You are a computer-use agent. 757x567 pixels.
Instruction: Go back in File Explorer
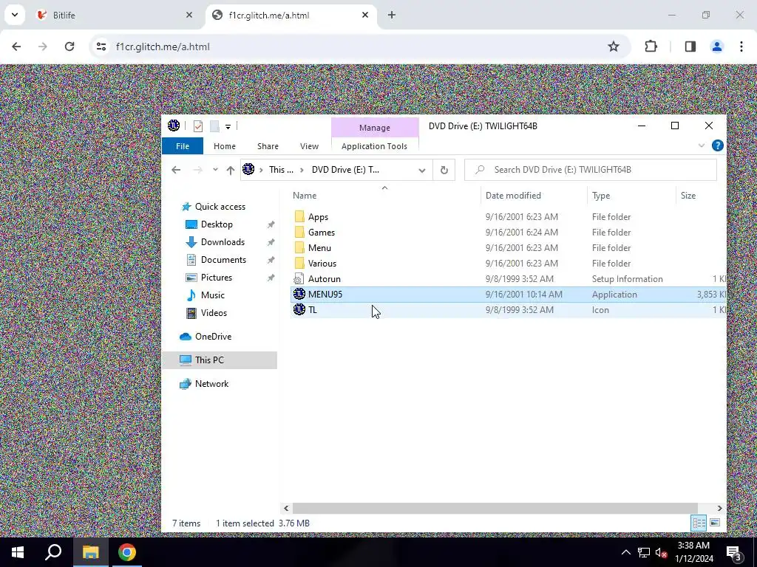176,170
